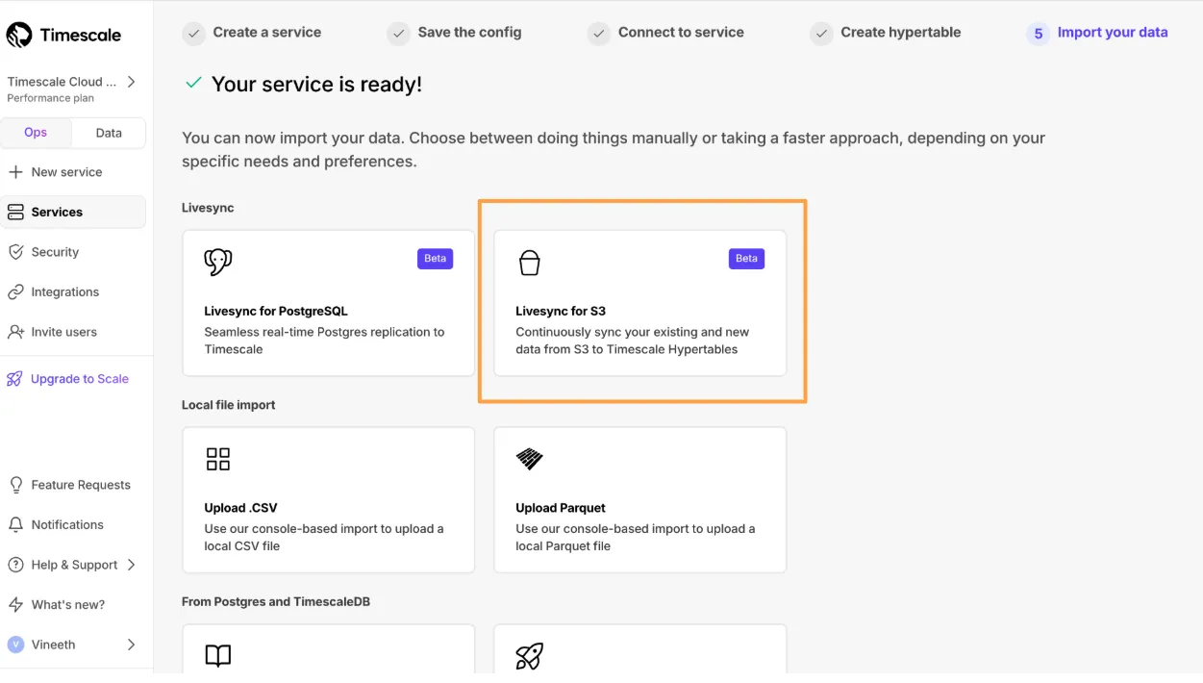
Task: Click the Upload .CSV grid icon
Action: click(x=218, y=459)
